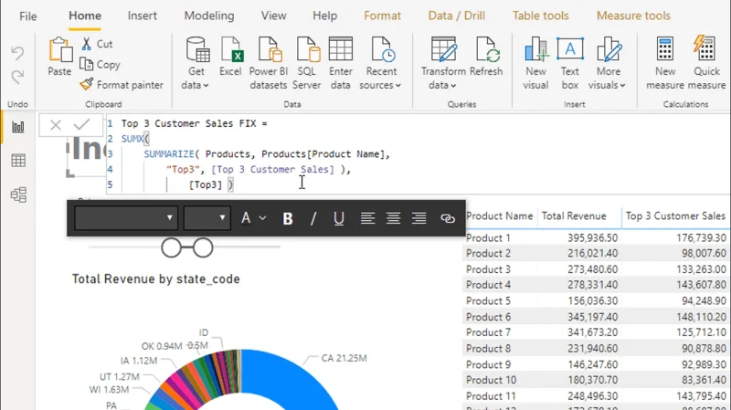Screen dimensions: 731x410
Task: Click the 395,936.50 revenue value
Action: (x=592, y=237)
